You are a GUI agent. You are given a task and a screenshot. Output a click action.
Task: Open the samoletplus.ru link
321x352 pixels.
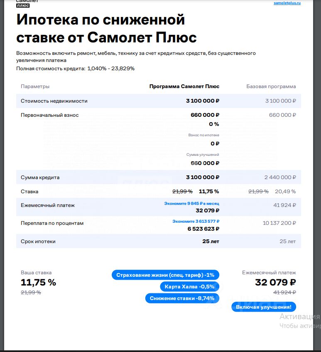(x=287, y=3)
